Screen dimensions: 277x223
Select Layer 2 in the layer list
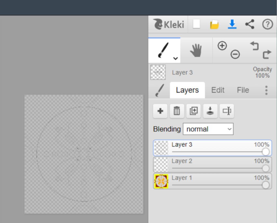click(212, 164)
